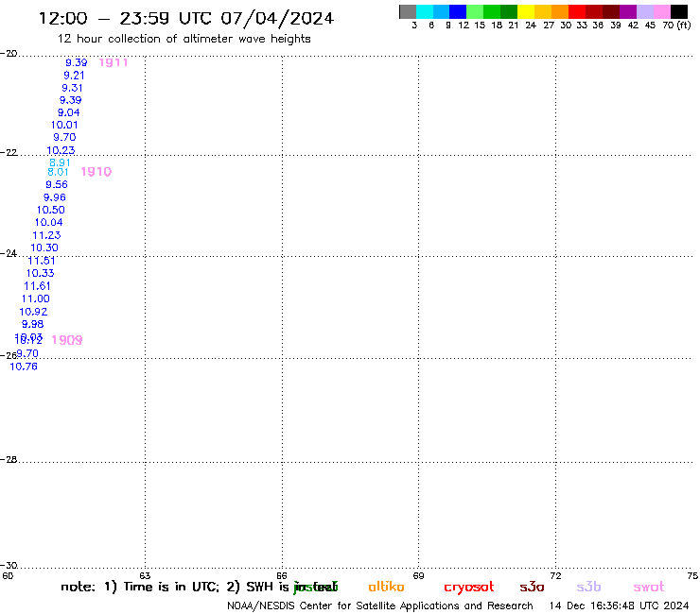Click the wave height value 10.33

[x=40, y=273]
